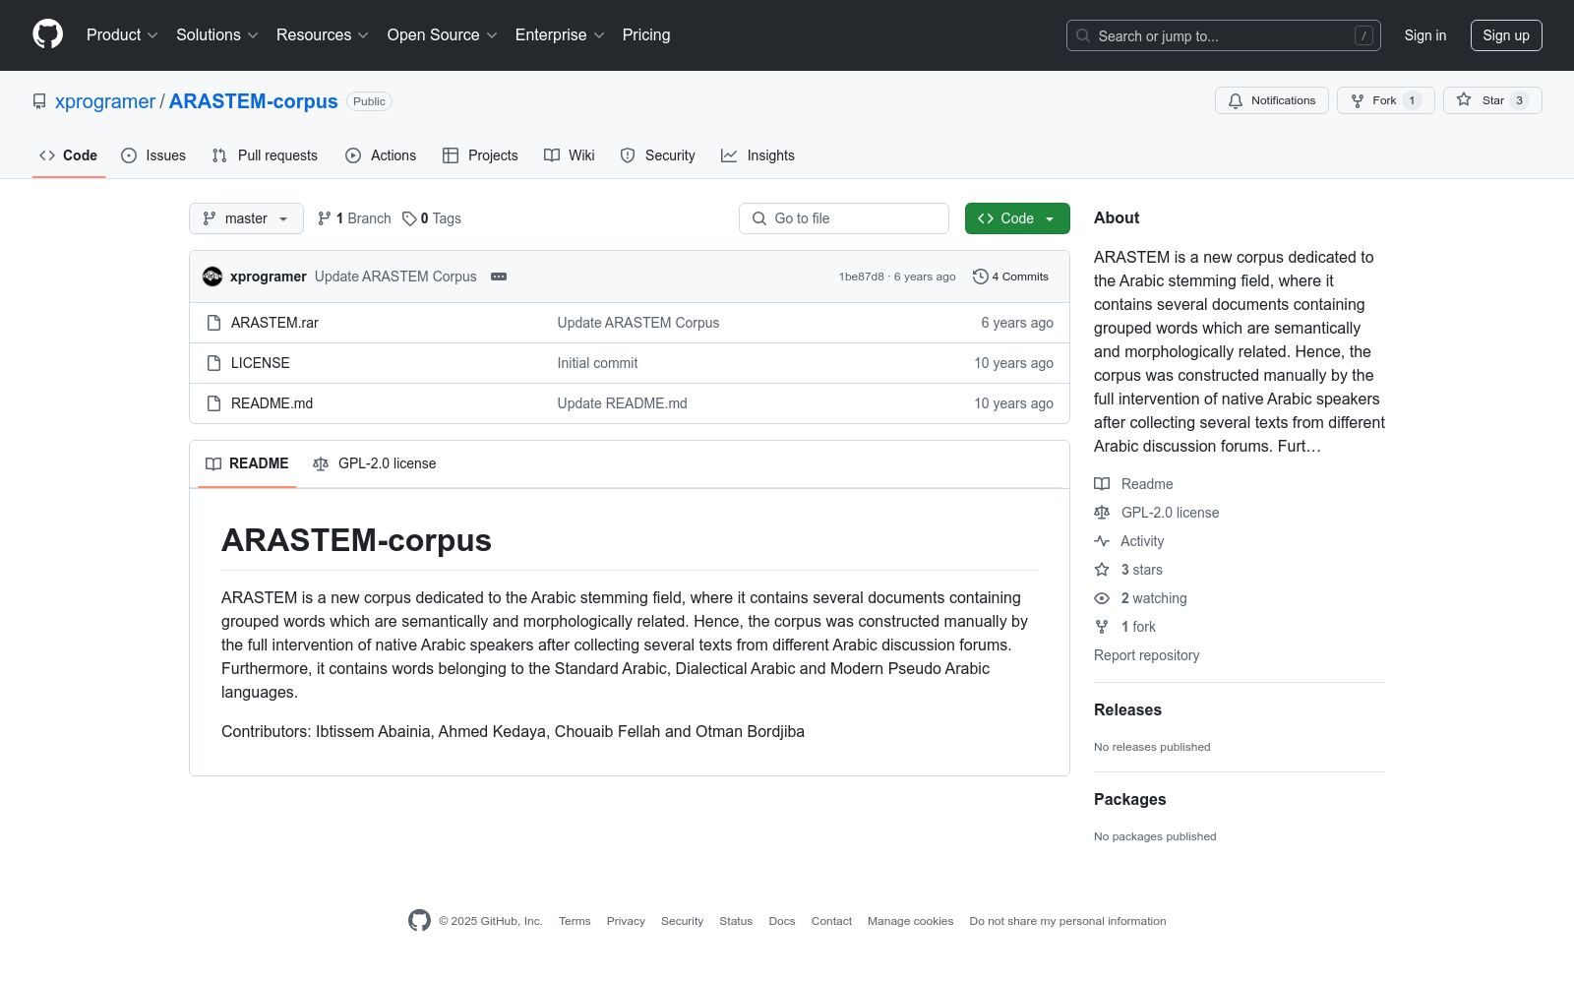Select the GPL-2.0 license tab
Image resolution: width=1574 pixels, height=984 pixels.
click(374, 463)
